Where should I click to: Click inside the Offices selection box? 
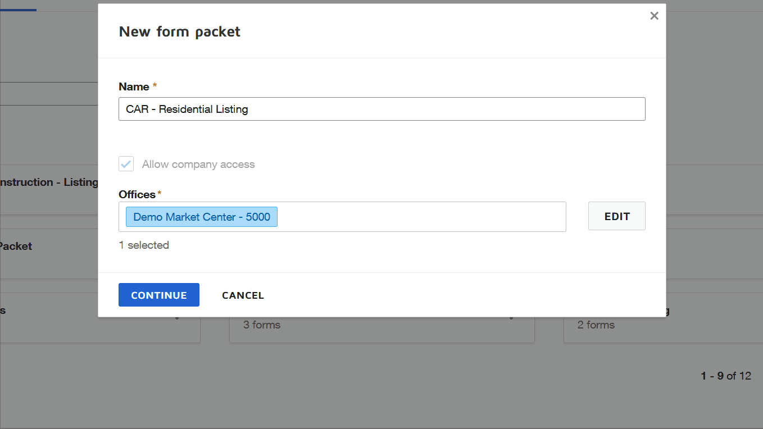coord(393,216)
